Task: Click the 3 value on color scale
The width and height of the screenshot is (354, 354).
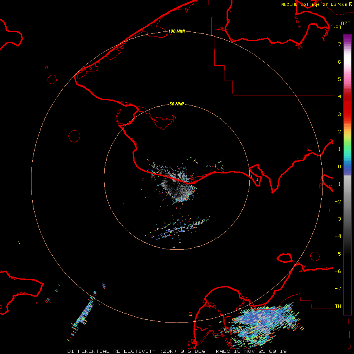Action: click(339, 114)
